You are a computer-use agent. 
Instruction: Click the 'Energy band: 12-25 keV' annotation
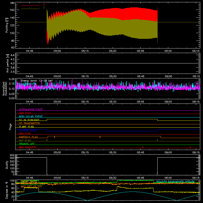point(37,81)
